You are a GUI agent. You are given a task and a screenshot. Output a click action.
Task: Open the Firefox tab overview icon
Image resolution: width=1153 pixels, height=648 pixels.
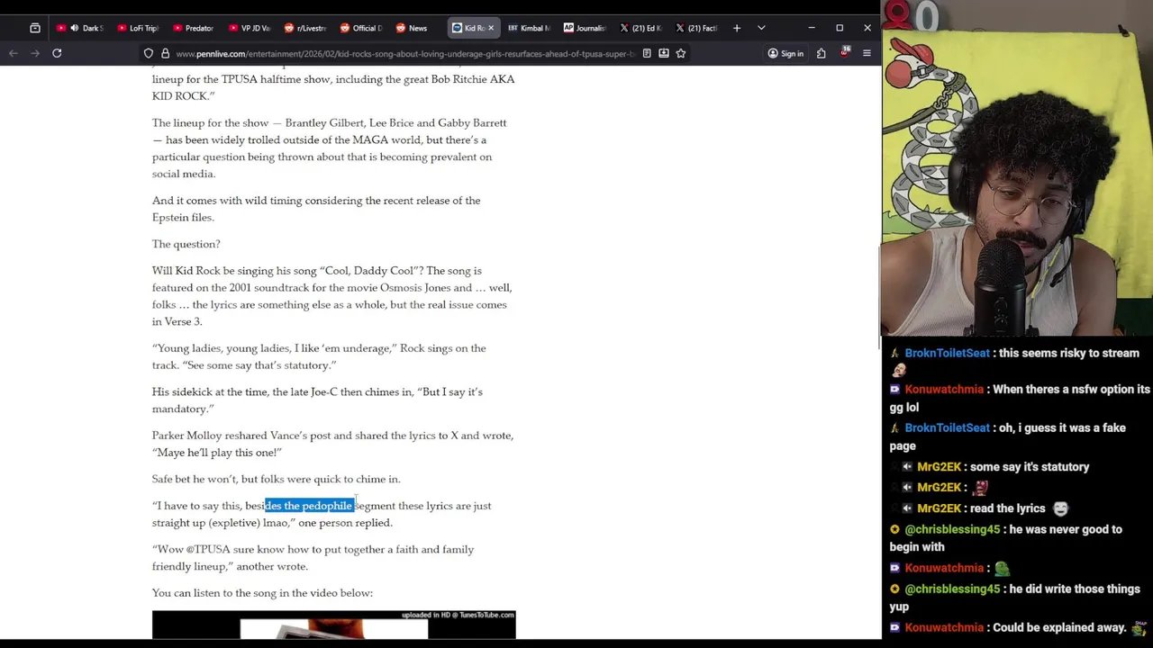35,28
